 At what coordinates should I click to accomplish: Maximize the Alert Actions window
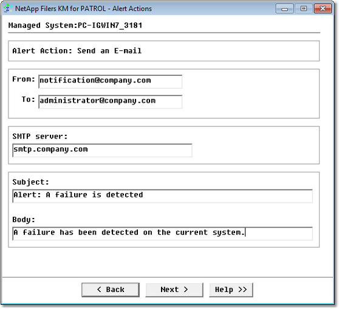click(304, 8)
